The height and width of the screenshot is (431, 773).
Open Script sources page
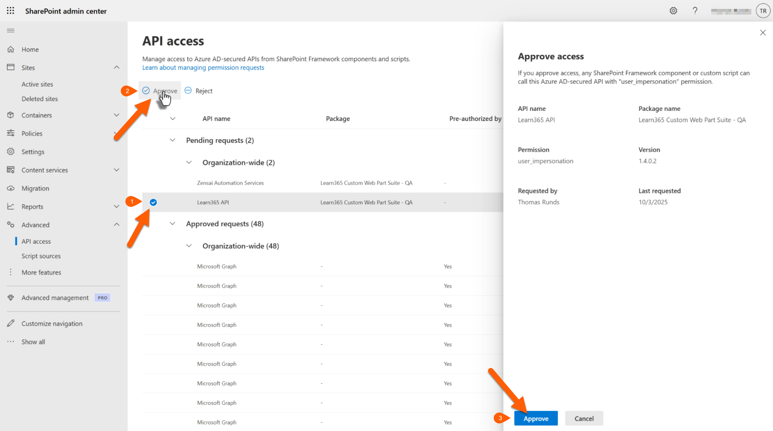(x=41, y=256)
